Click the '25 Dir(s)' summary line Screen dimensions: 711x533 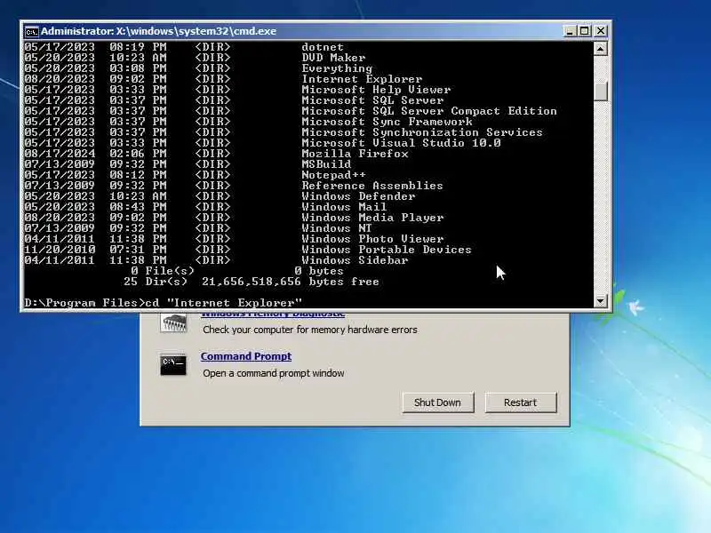point(252,282)
